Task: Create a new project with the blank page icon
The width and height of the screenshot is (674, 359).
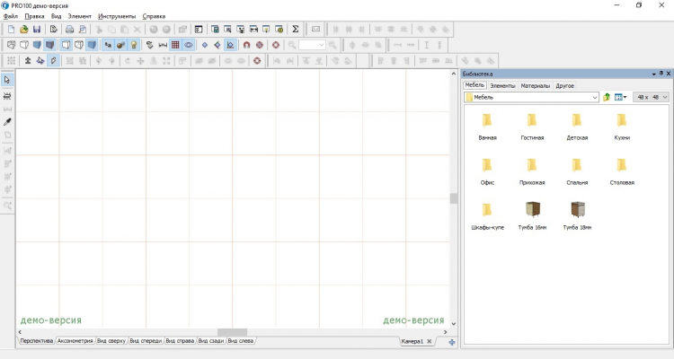Action: tap(11, 30)
